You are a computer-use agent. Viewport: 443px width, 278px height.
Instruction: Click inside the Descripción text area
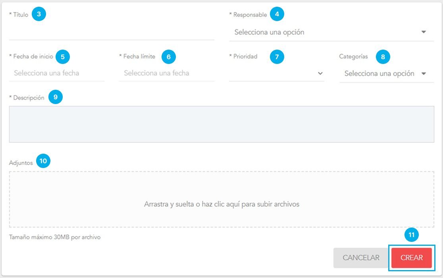click(221, 124)
